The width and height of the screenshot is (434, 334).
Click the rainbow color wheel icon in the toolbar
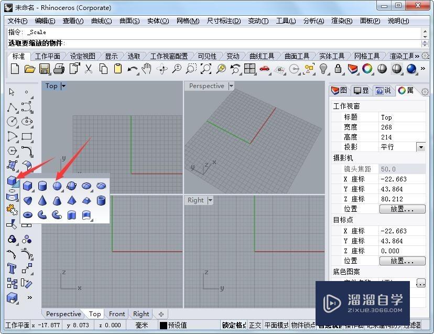(x=367, y=69)
